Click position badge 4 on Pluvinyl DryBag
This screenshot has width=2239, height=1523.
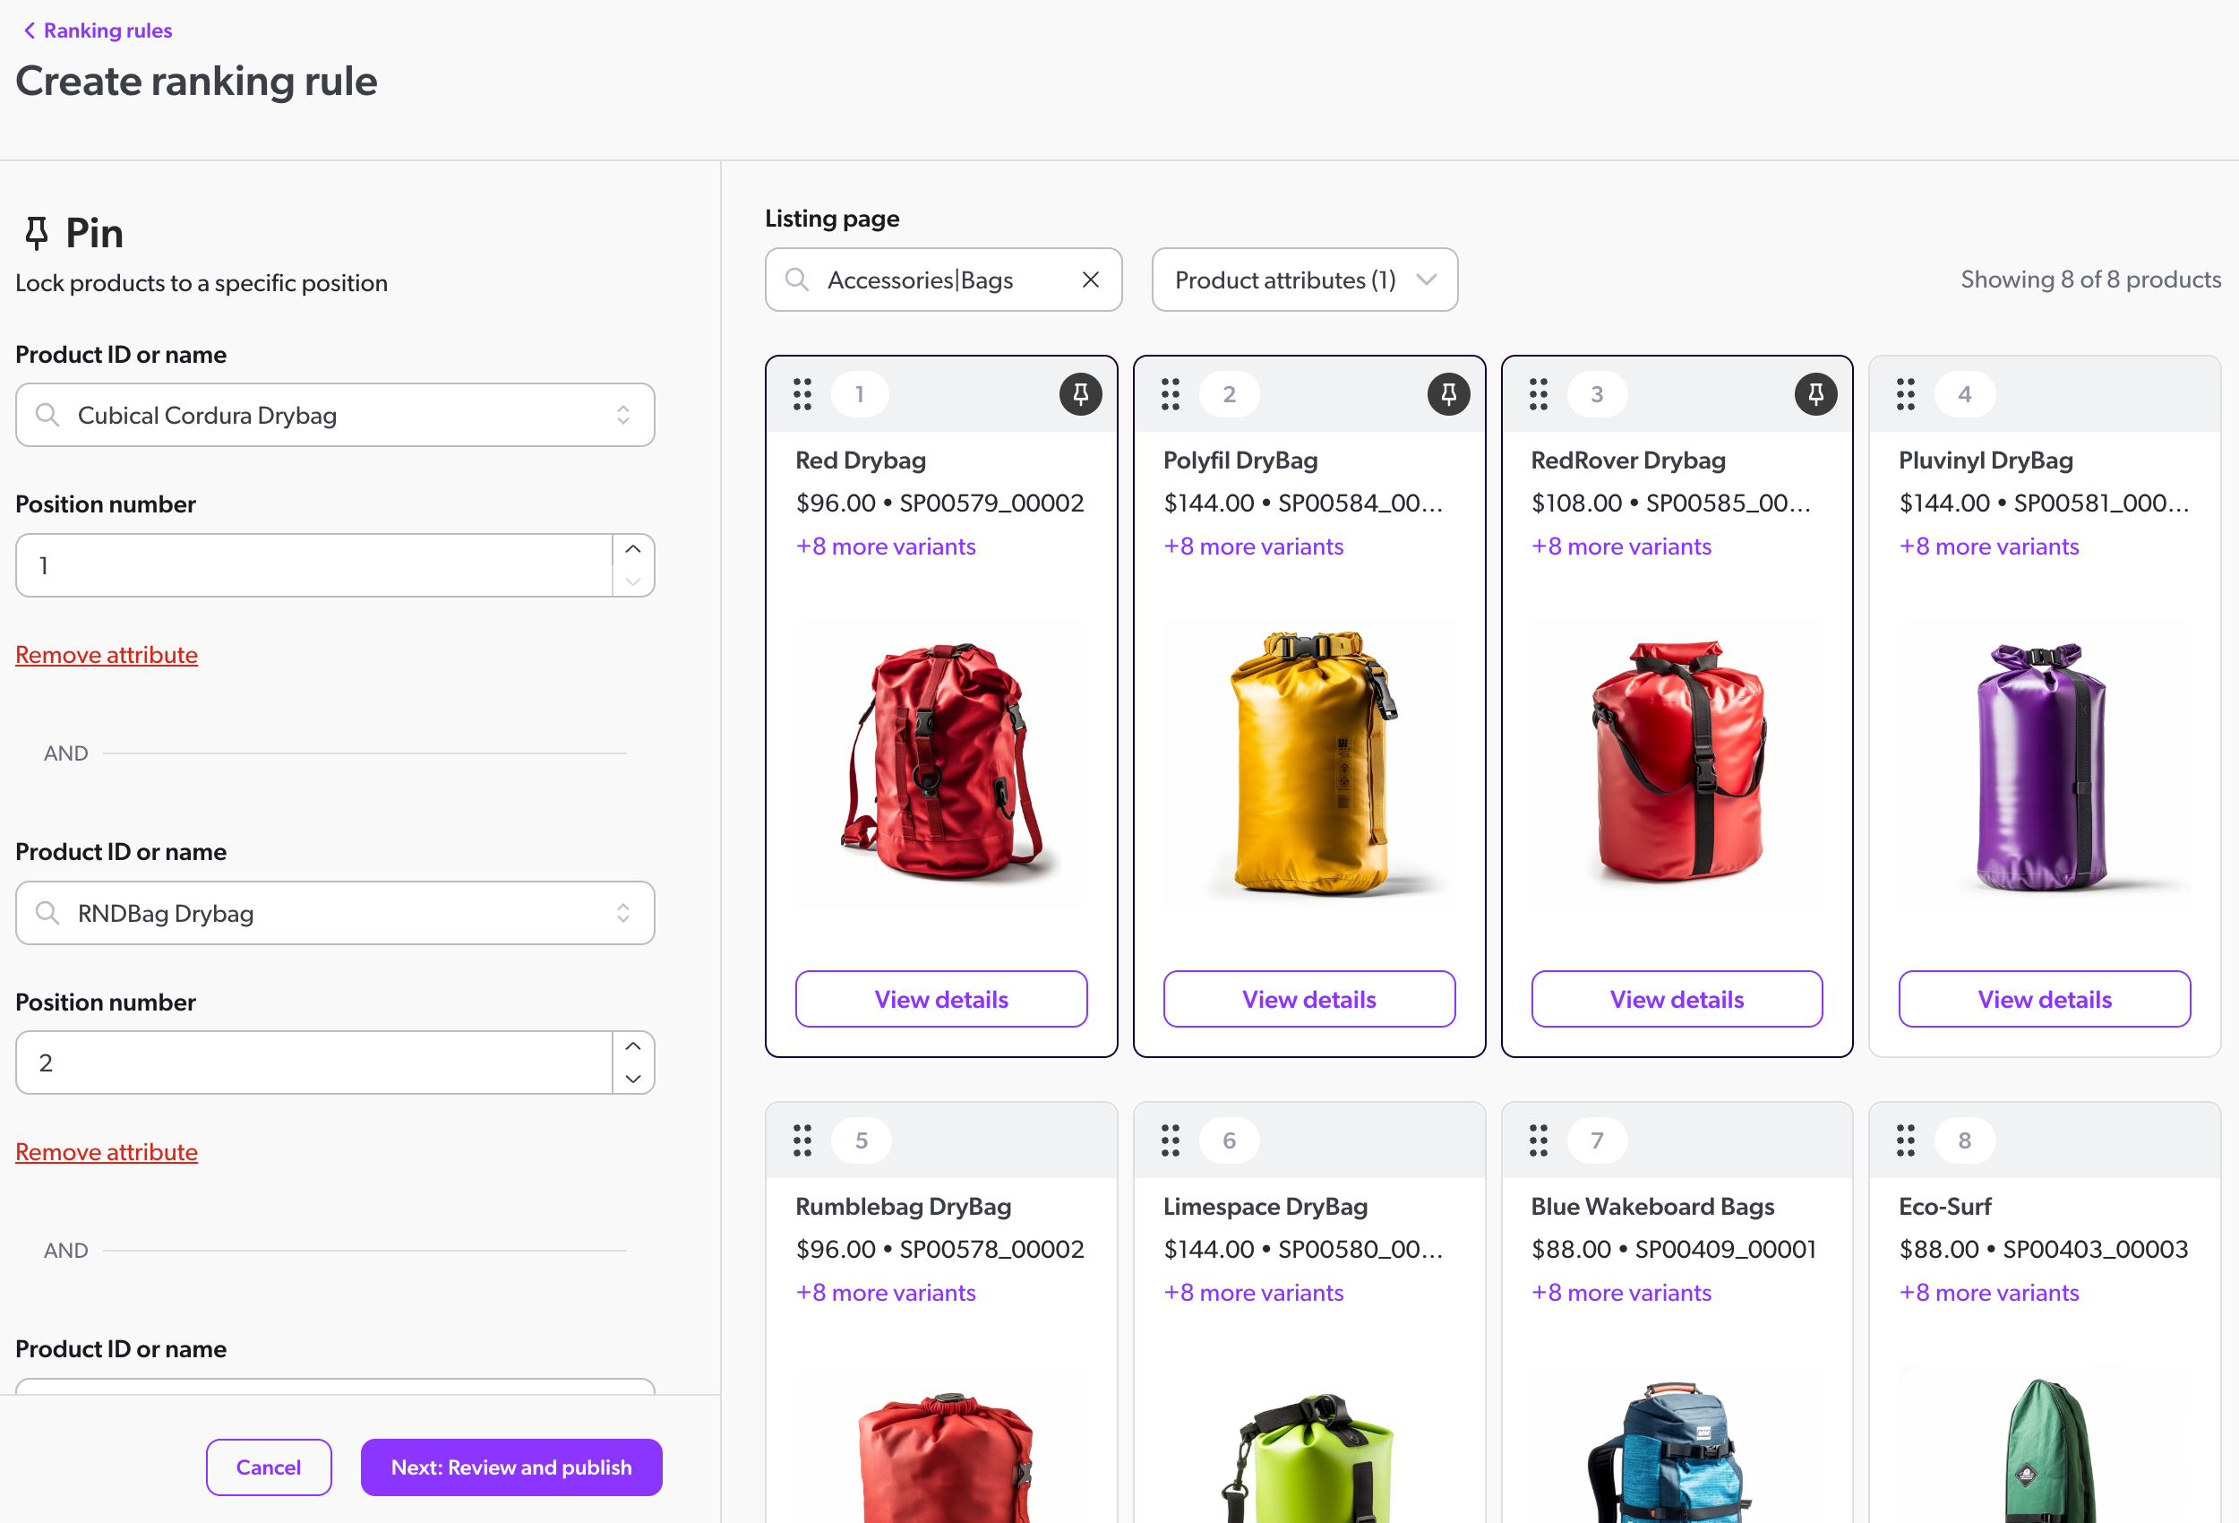tap(1963, 393)
